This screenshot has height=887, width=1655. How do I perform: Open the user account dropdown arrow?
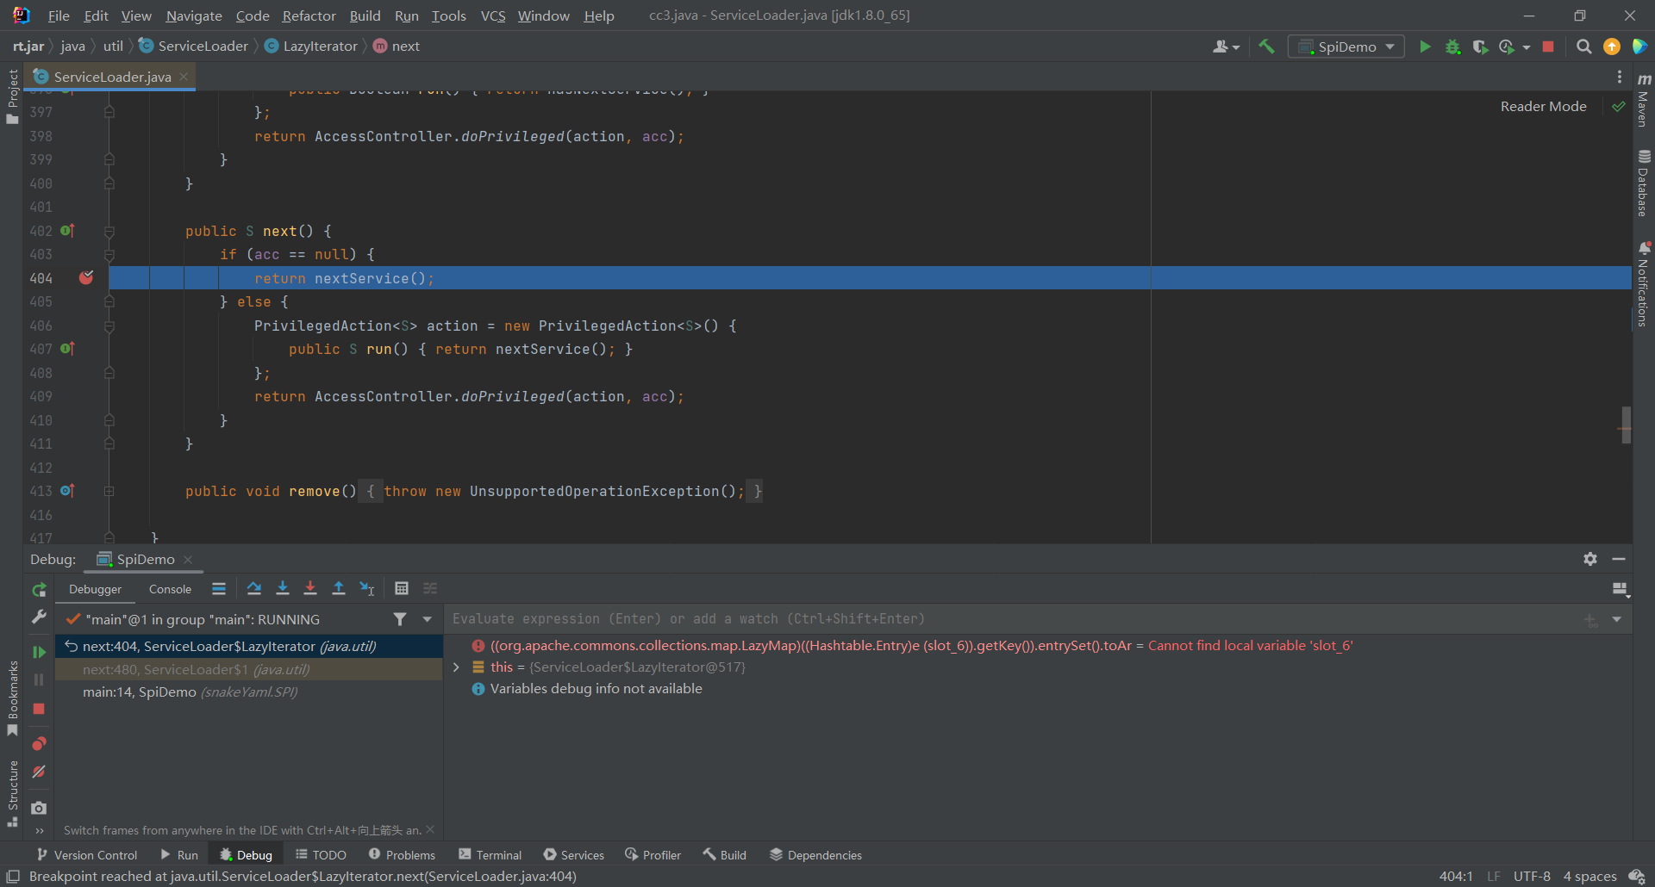1236,47
